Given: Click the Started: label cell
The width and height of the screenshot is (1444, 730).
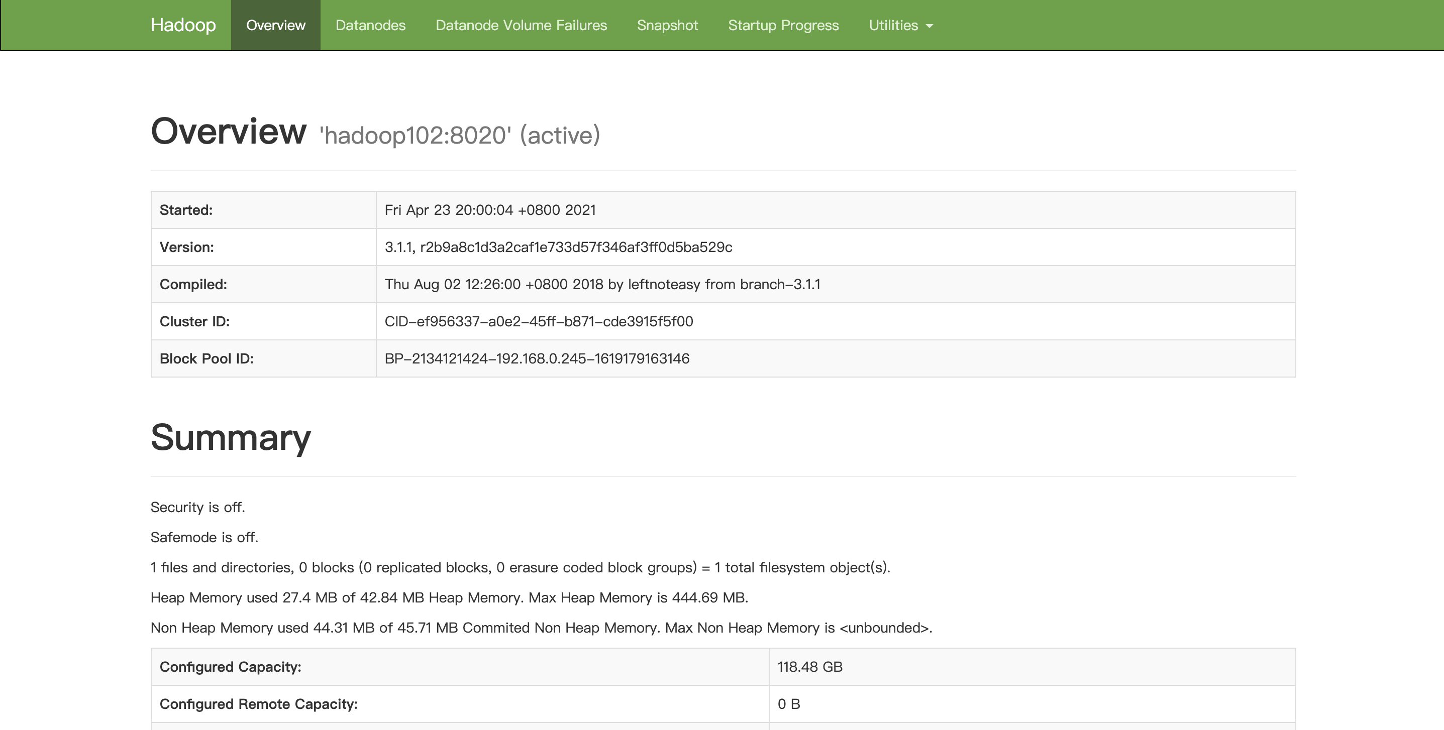Looking at the screenshot, I should click(263, 210).
